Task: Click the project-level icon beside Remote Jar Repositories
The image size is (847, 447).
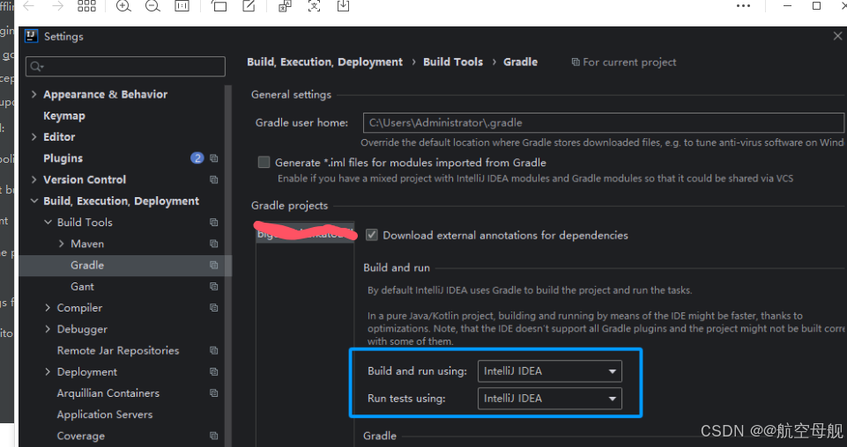Action: click(214, 350)
